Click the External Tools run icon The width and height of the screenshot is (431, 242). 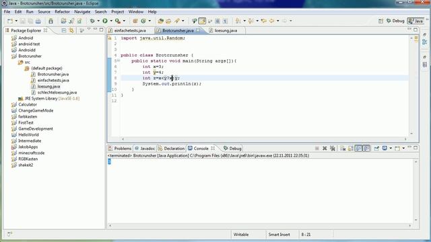click(118, 21)
